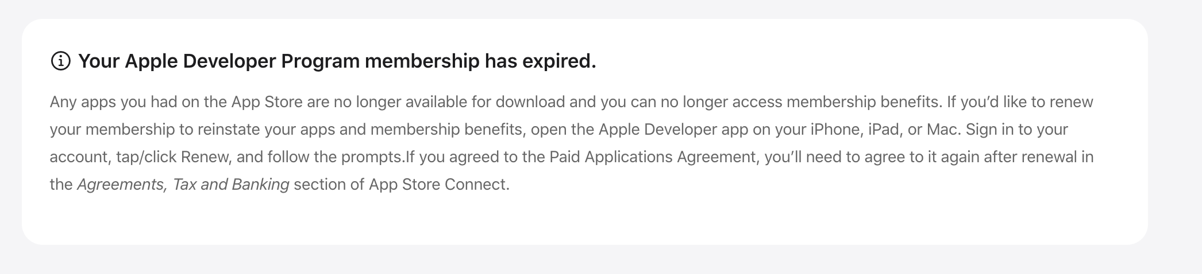This screenshot has height=274, width=1202.
Task: Click the 'Paid Applications Agreement' phrase
Action: tap(653, 157)
